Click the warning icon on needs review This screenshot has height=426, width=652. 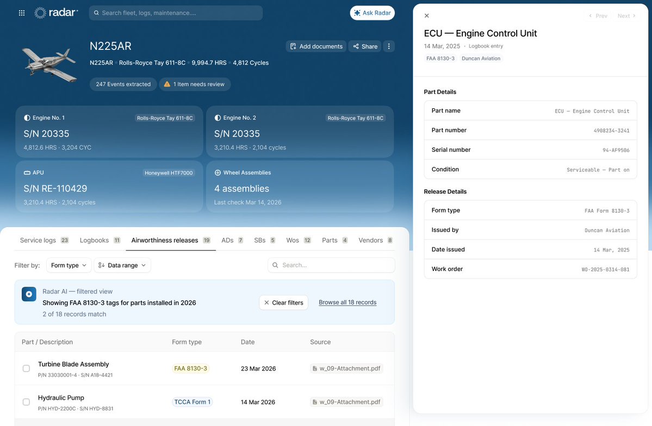coord(167,84)
